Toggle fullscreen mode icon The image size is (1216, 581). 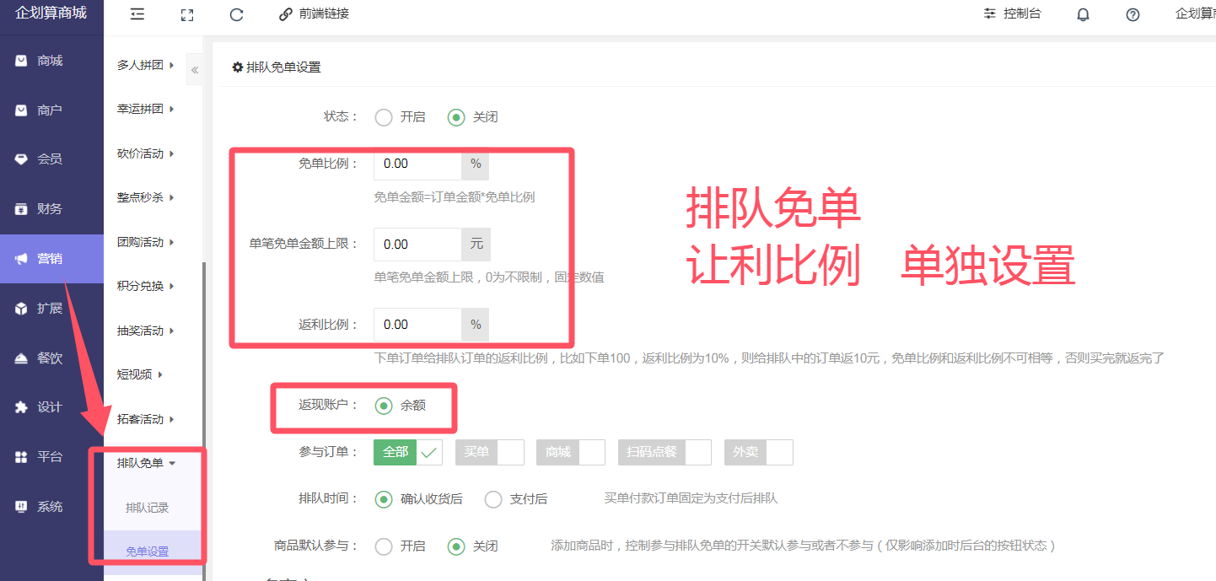(187, 14)
